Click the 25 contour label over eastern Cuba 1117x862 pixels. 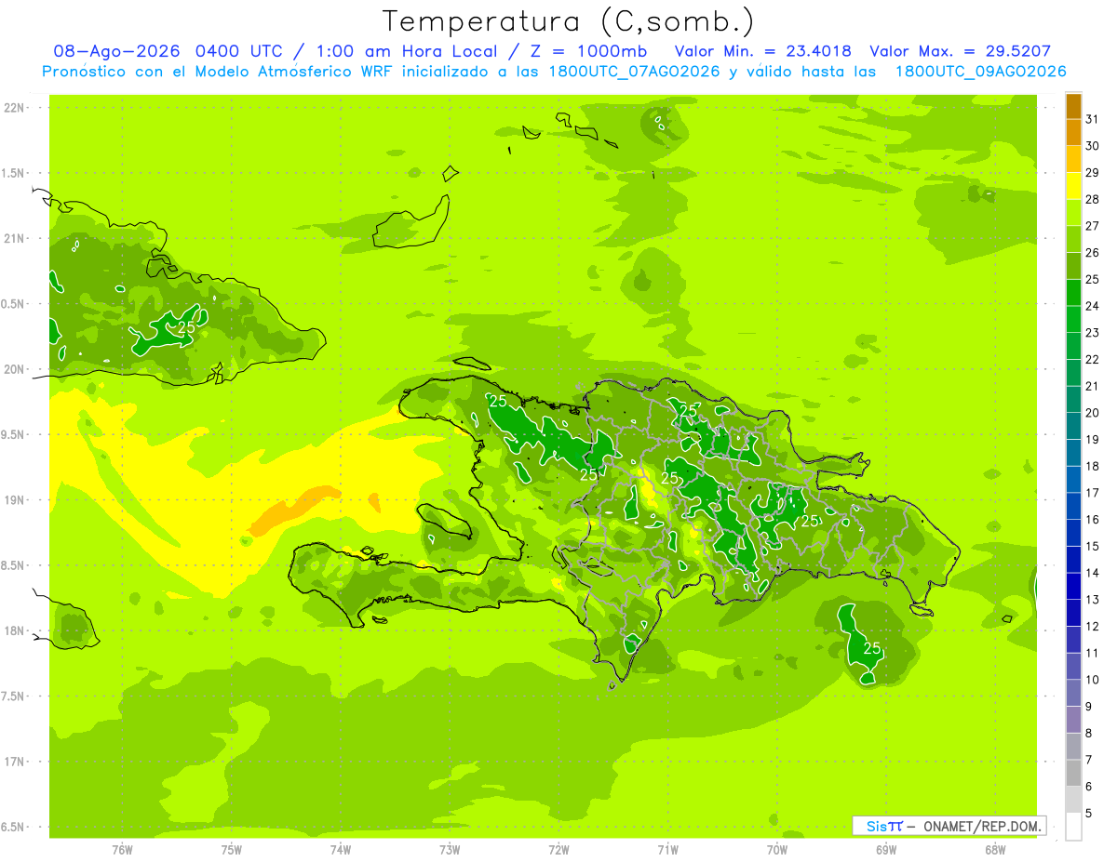coord(186,327)
